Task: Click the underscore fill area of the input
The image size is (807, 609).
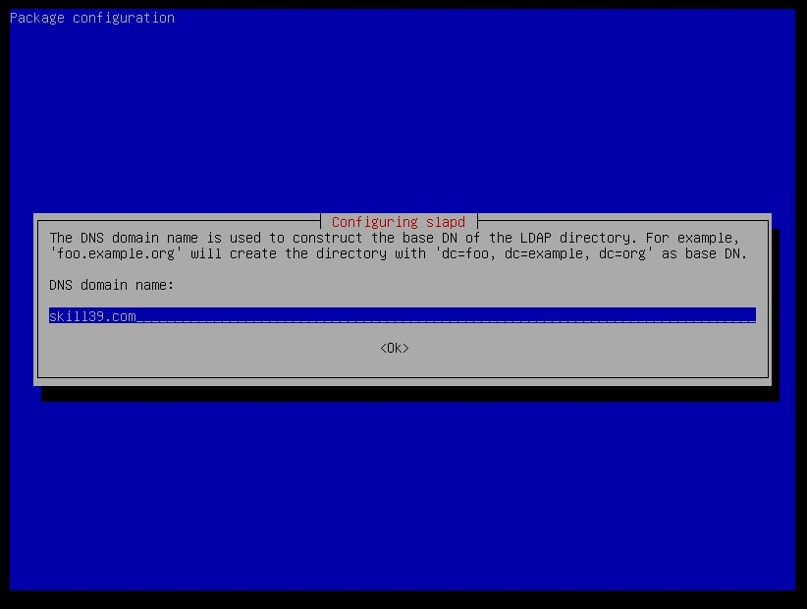Action: click(442, 315)
